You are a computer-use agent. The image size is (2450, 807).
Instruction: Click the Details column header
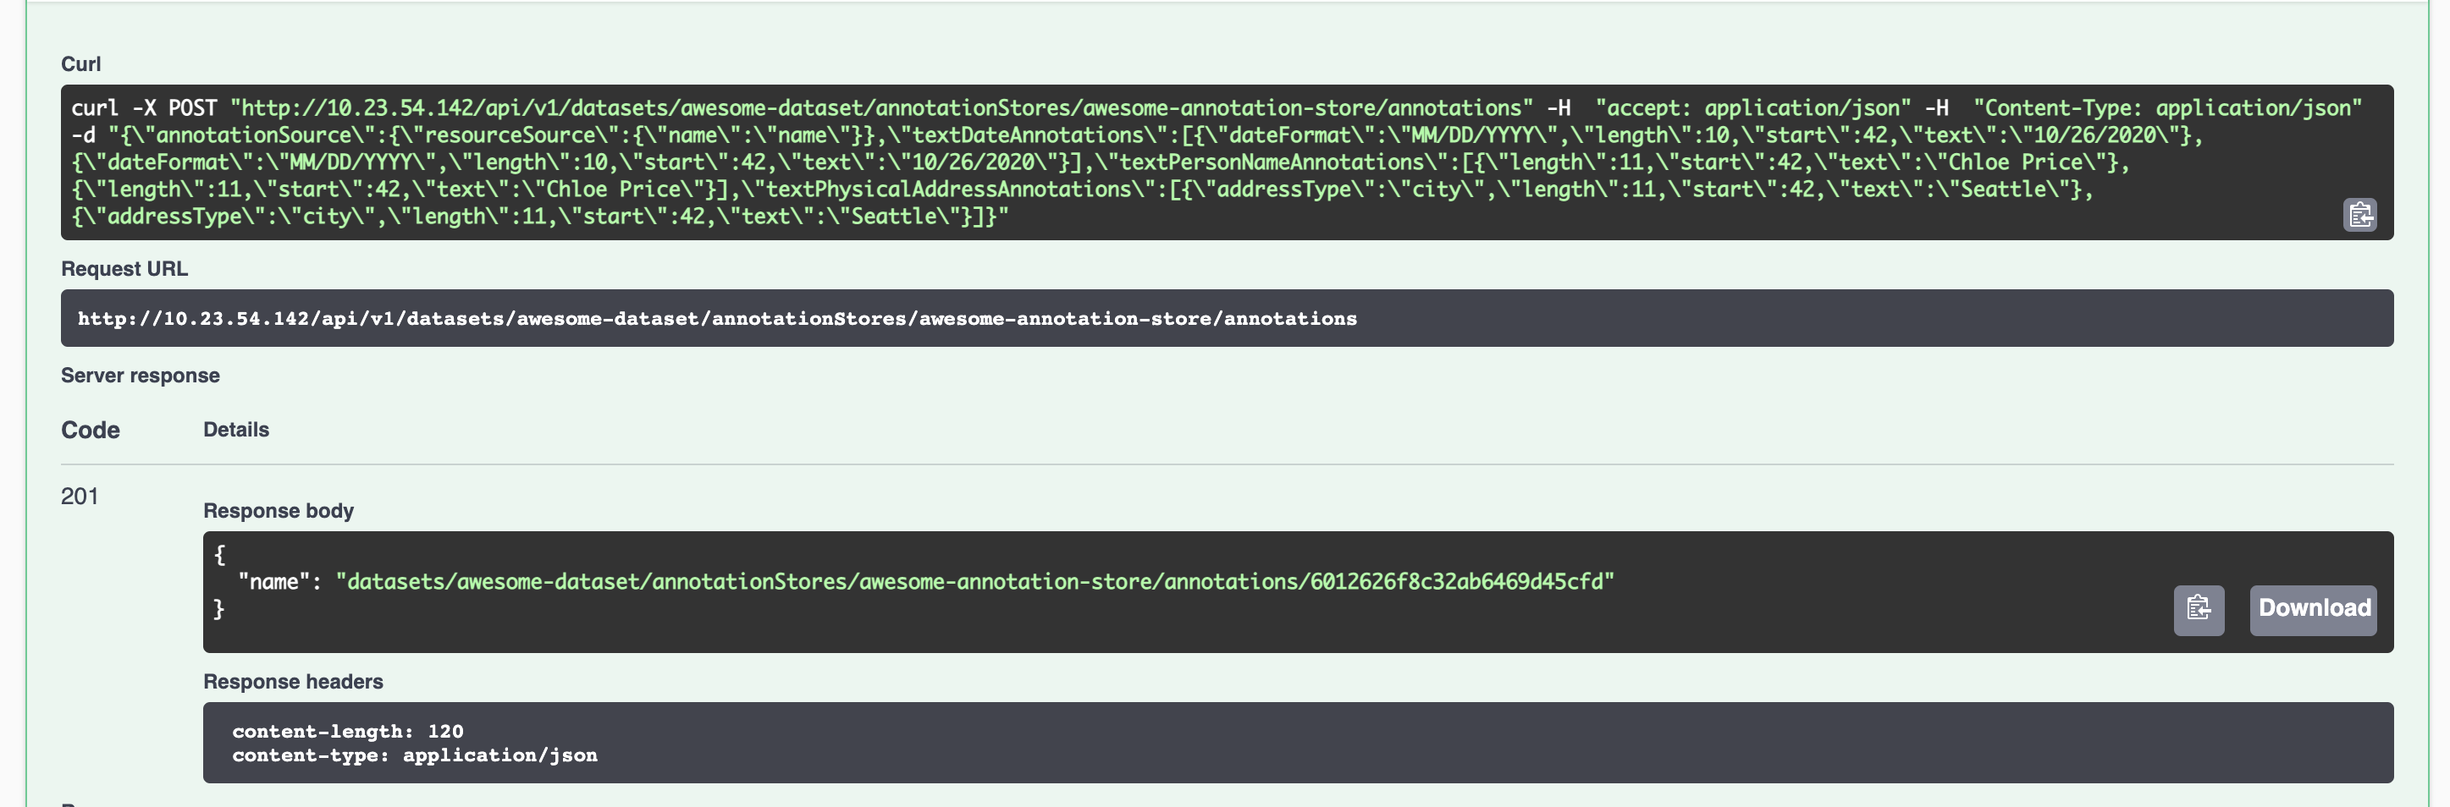[235, 430]
